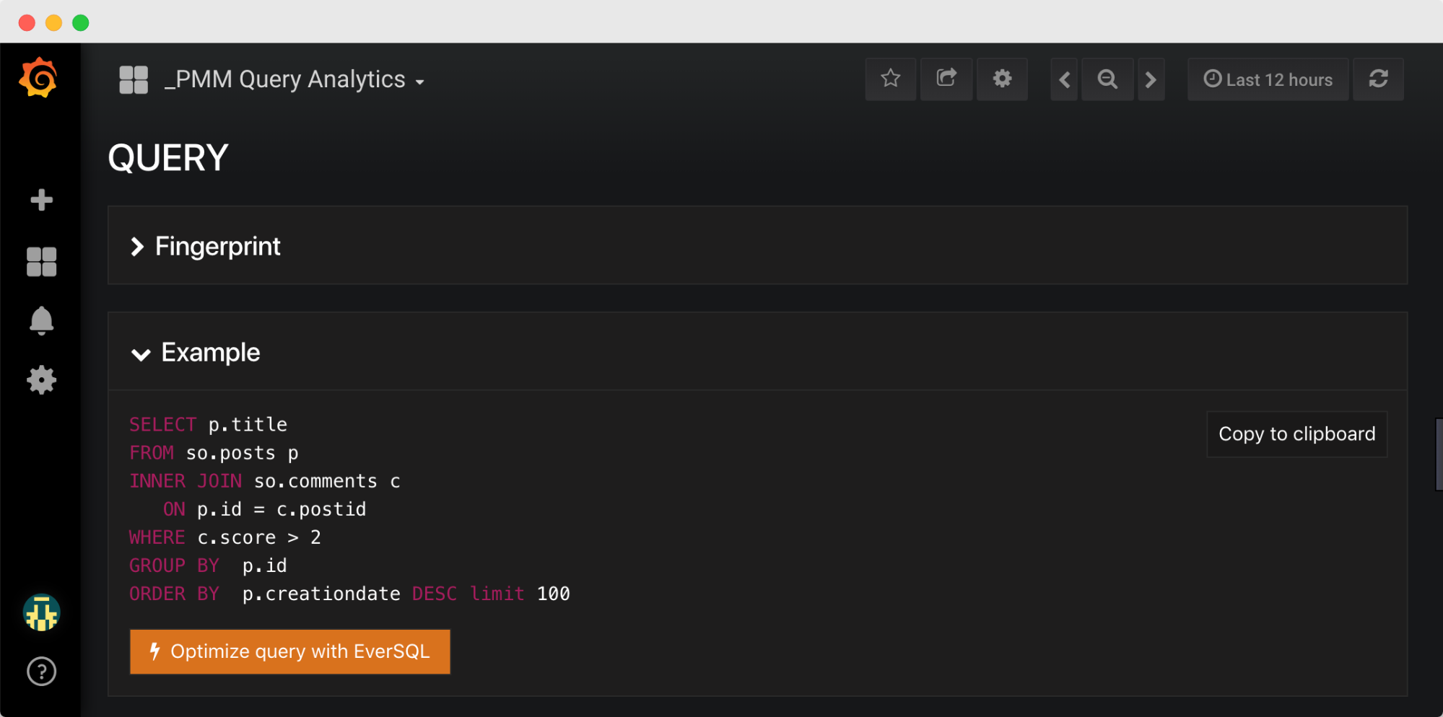Screen dimensions: 1443x717
Task: Open the Help question mark icon
Action: [41, 672]
